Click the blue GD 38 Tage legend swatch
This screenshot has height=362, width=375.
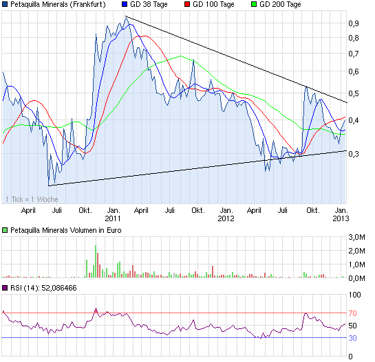[125, 4]
